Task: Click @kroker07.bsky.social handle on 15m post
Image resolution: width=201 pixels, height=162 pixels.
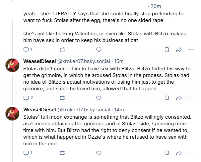Action: pyautogui.click(x=84, y=61)
